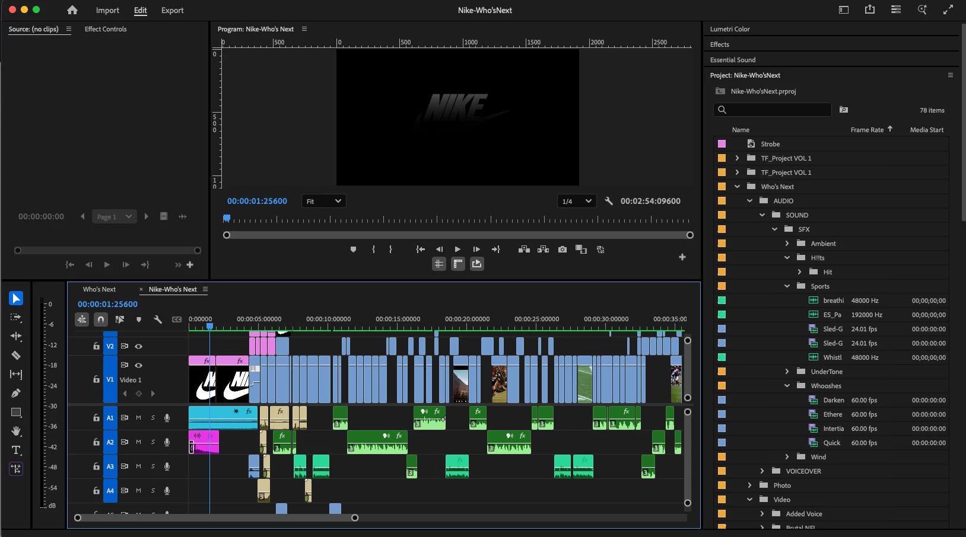Collapse the Who's Next bin
The height and width of the screenshot is (537, 966).
pos(737,187)
